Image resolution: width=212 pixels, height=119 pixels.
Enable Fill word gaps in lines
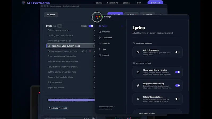click(x=177, y=99)
